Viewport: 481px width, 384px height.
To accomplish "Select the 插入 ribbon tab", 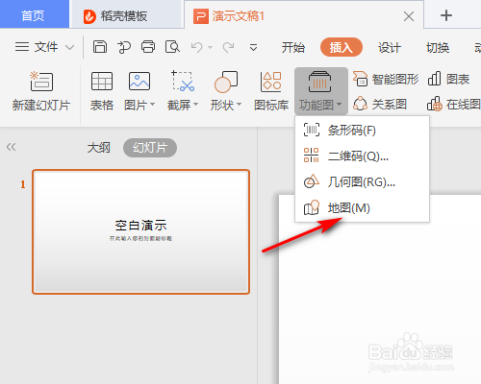I will click(x=342, y=48).
